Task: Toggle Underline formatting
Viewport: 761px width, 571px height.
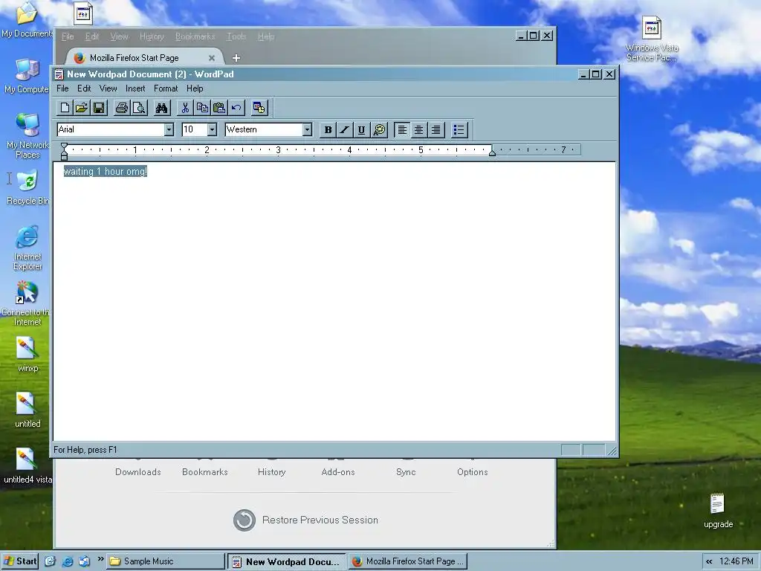Action: click(x=362, y=129)
